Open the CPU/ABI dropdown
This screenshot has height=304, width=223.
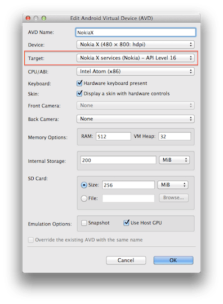(x=136, y=71)
